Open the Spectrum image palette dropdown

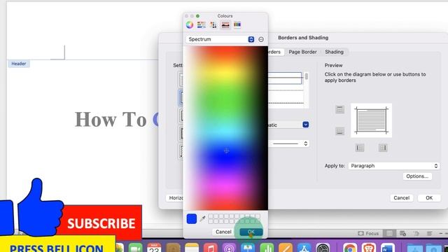point(220,39)
